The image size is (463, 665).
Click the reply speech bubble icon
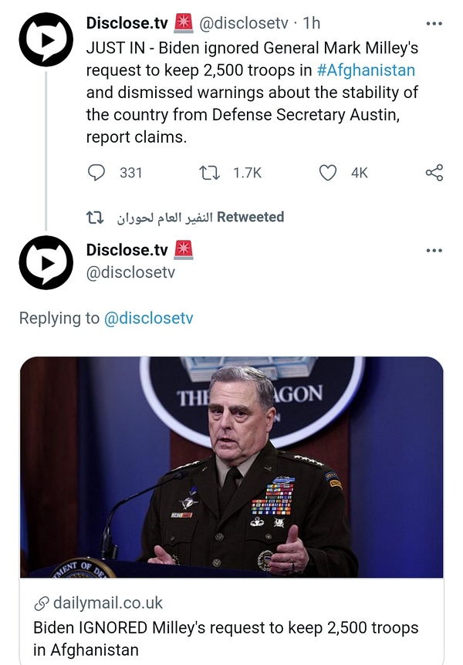(x=96, y=173)
